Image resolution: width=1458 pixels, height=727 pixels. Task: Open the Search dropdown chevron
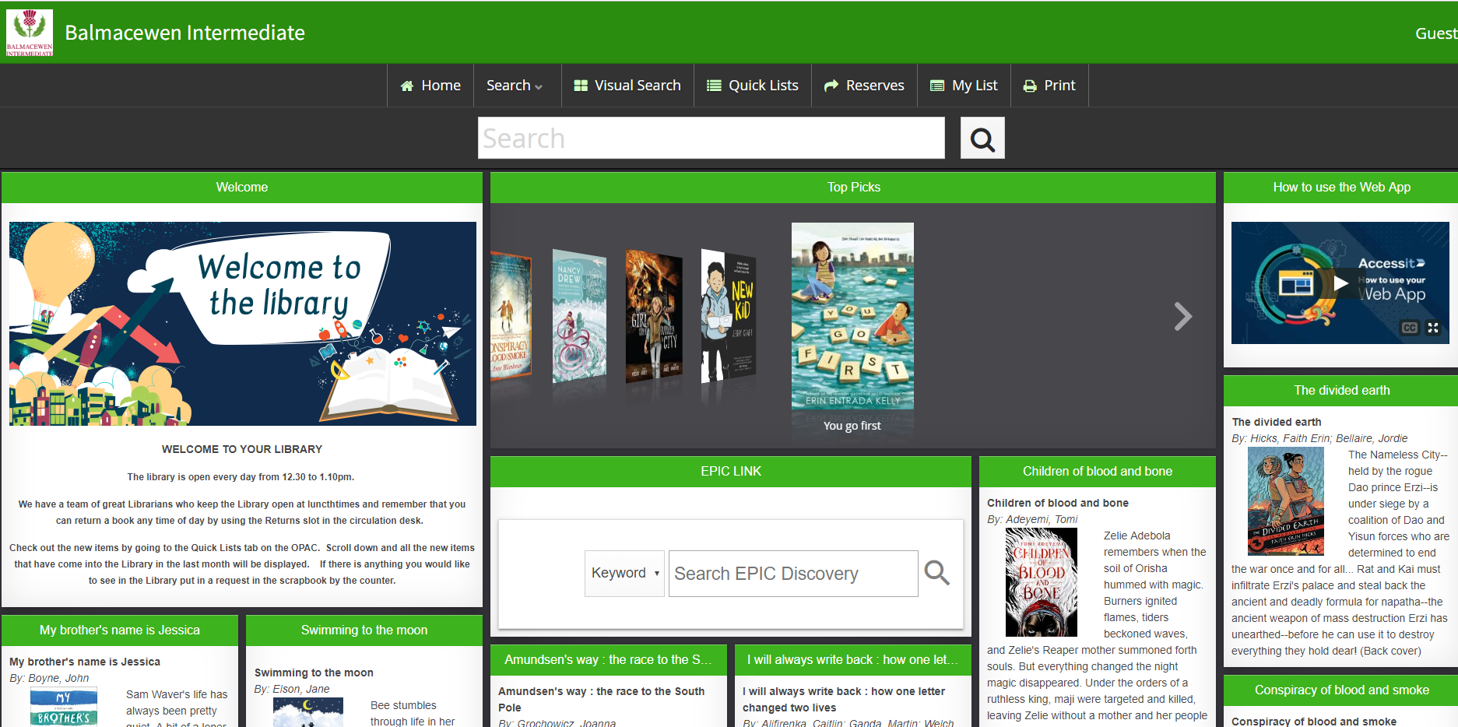[537, 86]
